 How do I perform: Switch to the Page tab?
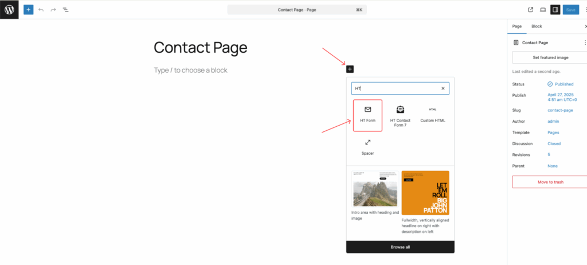click(x=517, y=26)
